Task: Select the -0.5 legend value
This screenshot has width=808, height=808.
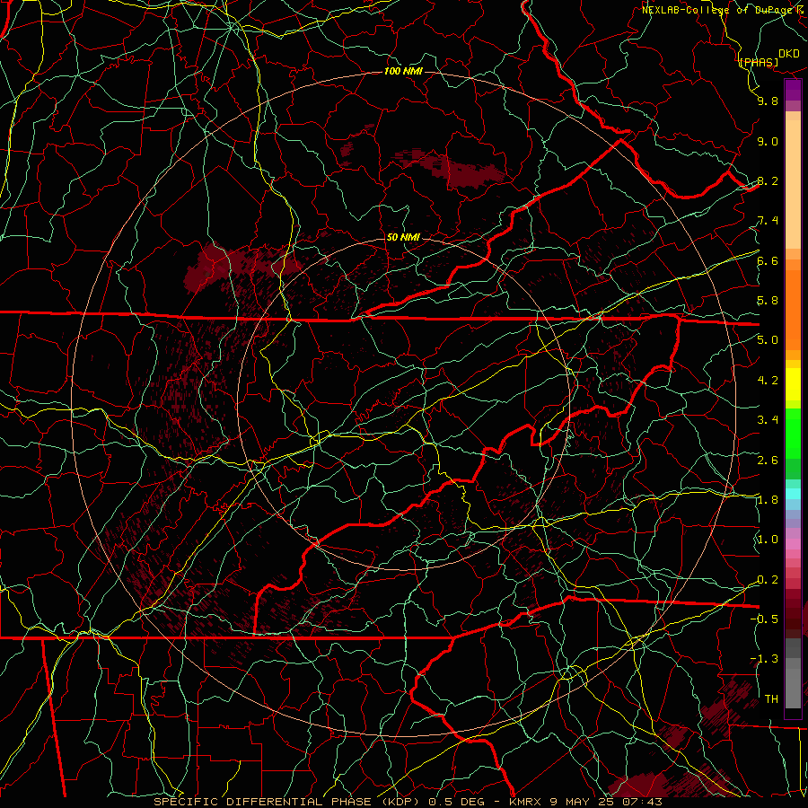Action: pos(764,619)
